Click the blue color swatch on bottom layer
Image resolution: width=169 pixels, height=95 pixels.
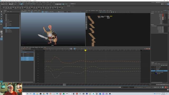tap(156, 73)
